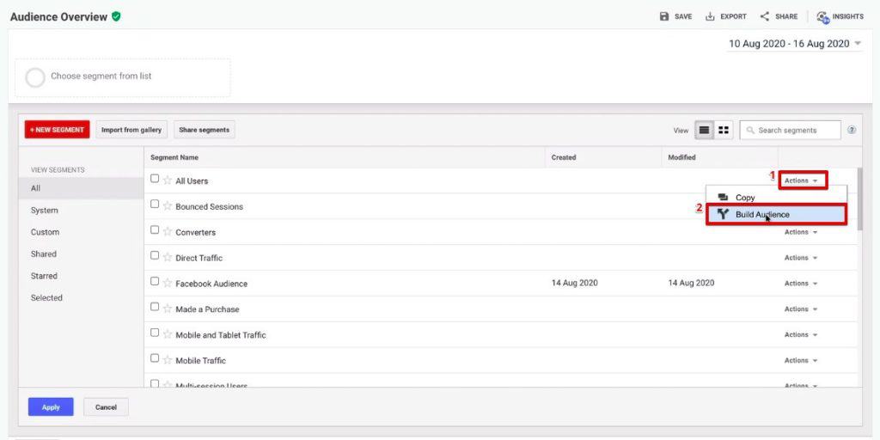Image resolution: width=880 pixels, height=440 pixels.
Task: Choose Build Audience from the menu
Action: [x=762, y=215]
